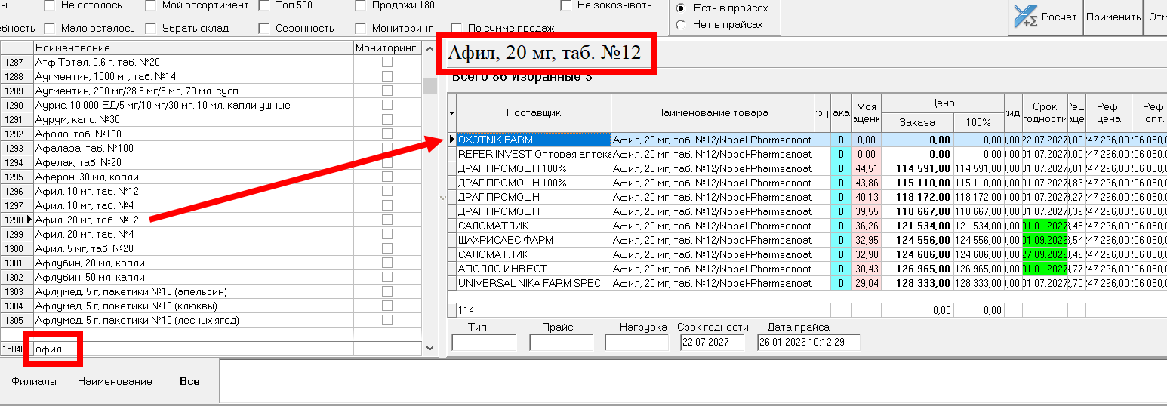Screen dimensions: 1167x406
Task: Select the OXOTNIK FARM supplier row
Action: tap(534, 140)
